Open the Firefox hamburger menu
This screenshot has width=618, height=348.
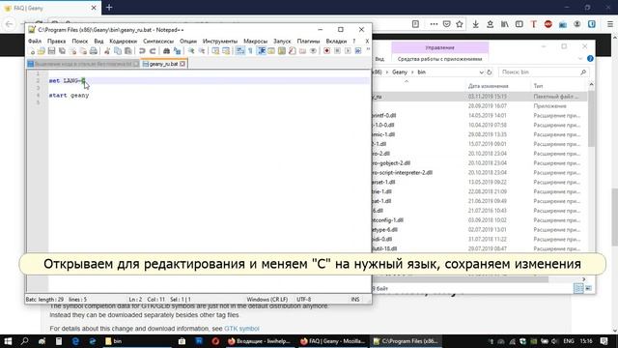click(x=610, y=24)
